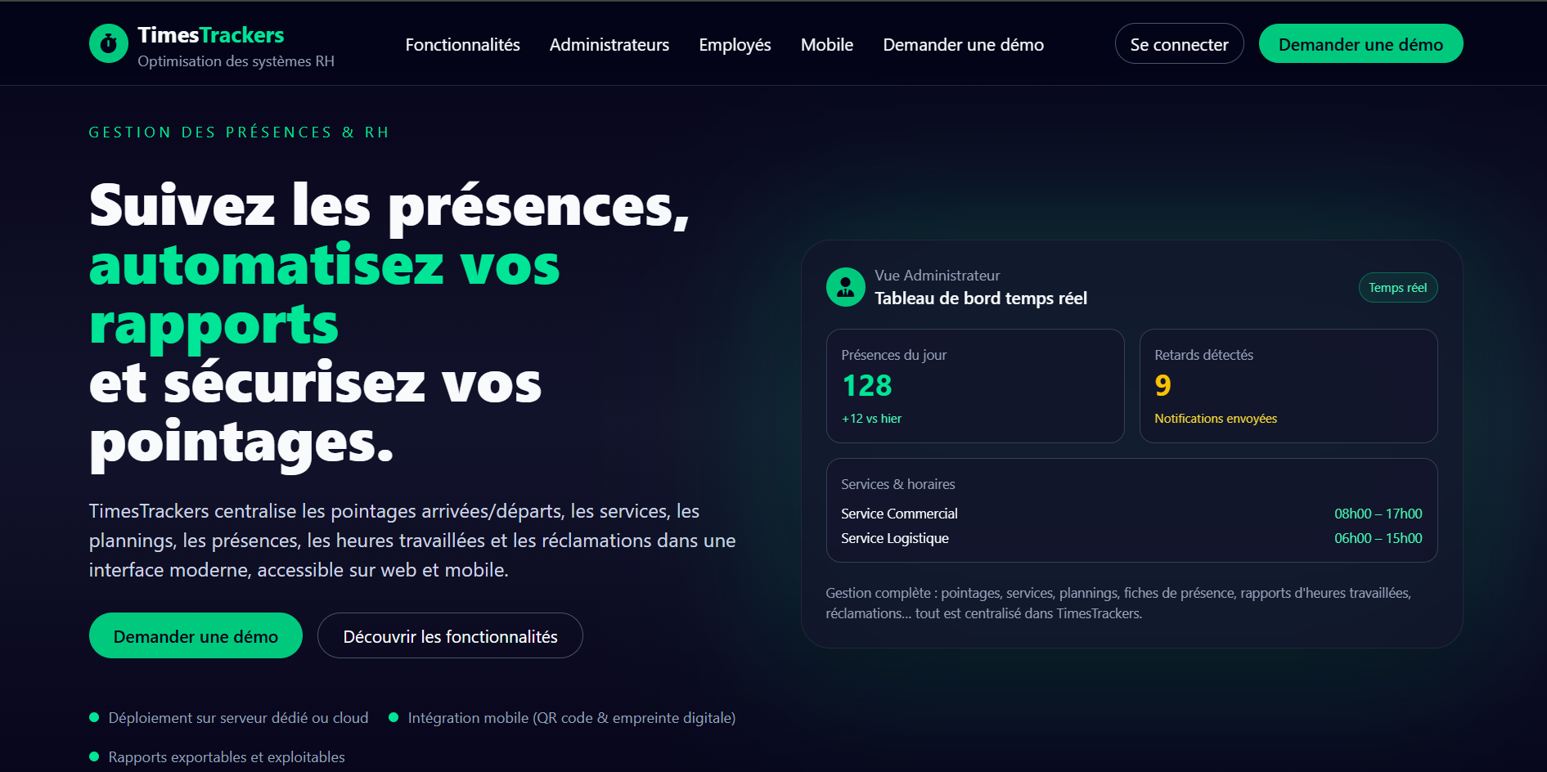Screen dimensions: 1547x772
Task: Open the Mobile page from the navbar
Action: [826, 45]
